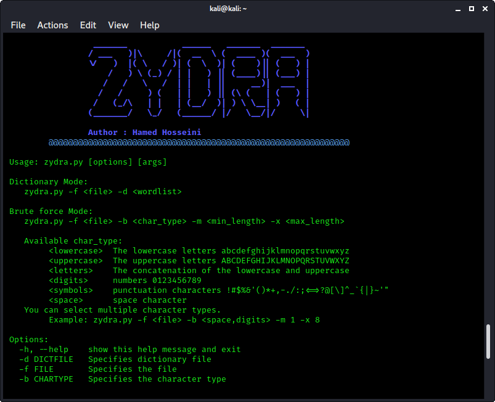Open the File menu
Screen dimensions: 495x402
click(x=18, y=25)
